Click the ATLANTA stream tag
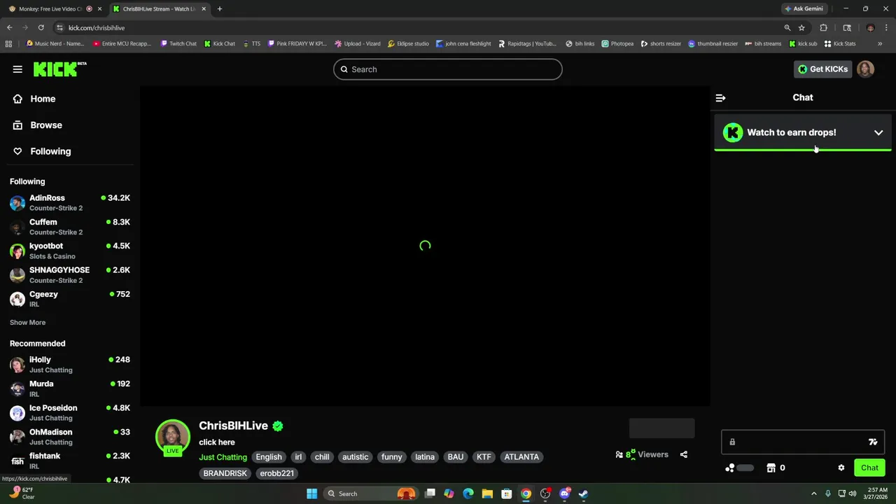 click(x=521, y=457)
